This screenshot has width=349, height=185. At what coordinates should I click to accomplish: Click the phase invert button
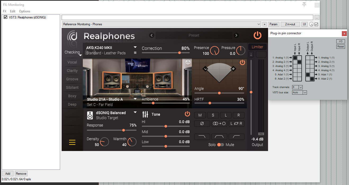point(202,124)
